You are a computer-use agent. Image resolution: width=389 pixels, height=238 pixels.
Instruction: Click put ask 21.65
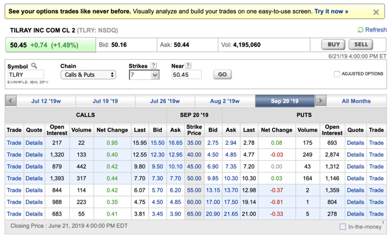231,214
